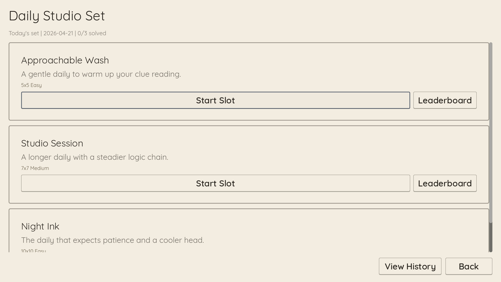Click the "5x5 Easy" difficulty label

click(31, 85)
